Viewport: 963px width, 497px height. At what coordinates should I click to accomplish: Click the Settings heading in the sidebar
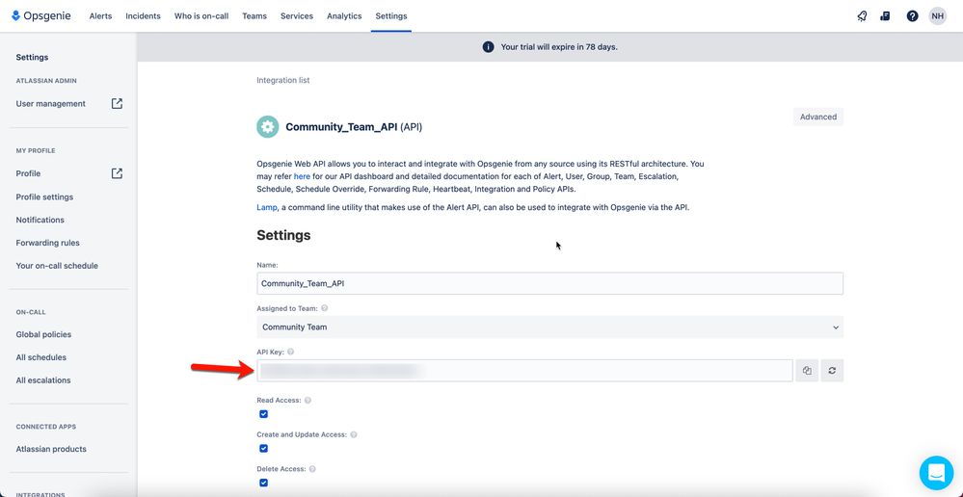tap(32, 57)
